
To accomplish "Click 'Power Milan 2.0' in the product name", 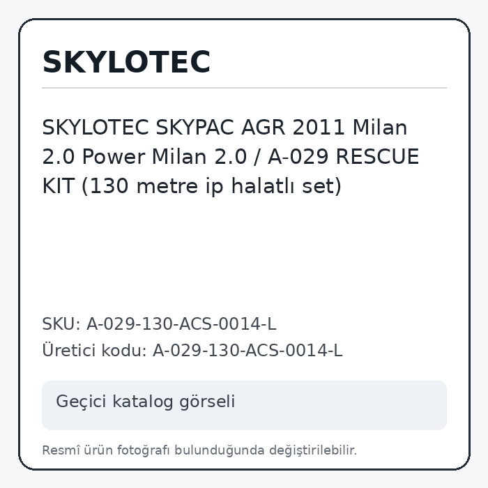I will click(165, 157).
